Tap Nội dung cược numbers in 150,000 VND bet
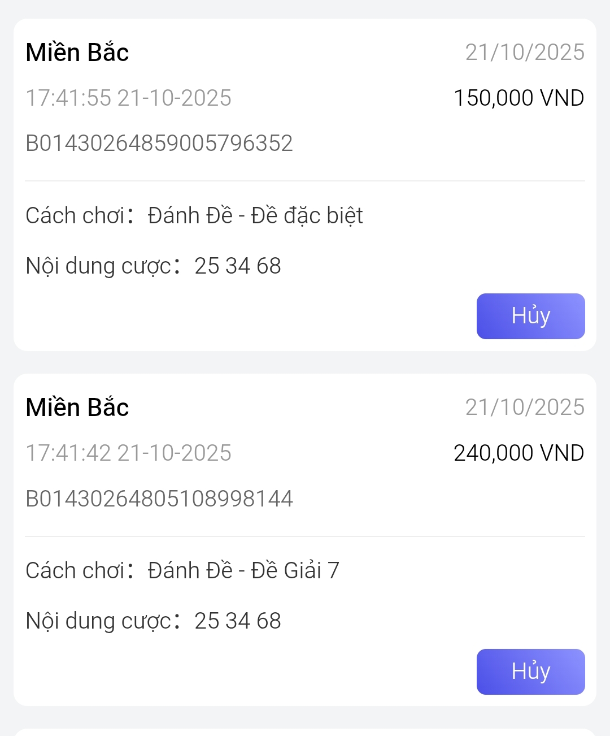The width and height of the screenshot is (610, 736). click(x=238, y=266)
